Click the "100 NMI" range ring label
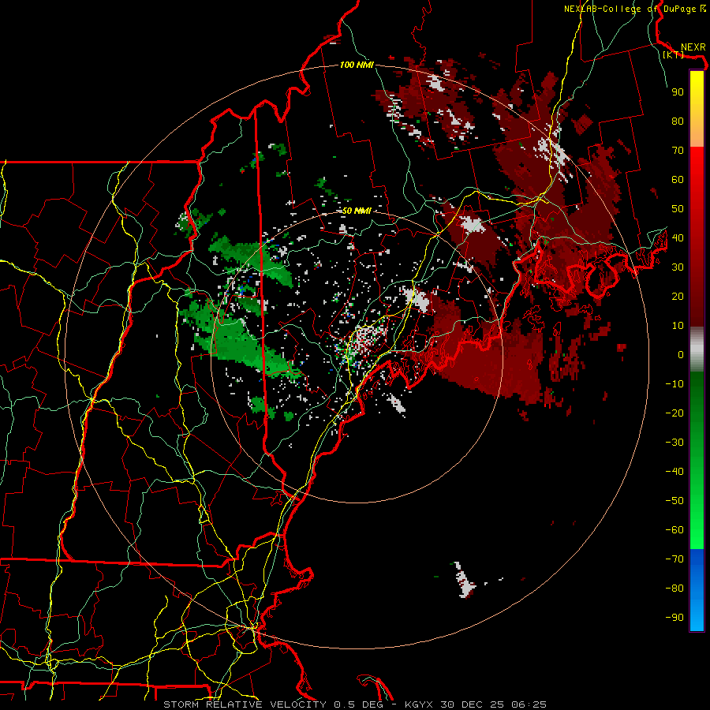 (357, 65)
